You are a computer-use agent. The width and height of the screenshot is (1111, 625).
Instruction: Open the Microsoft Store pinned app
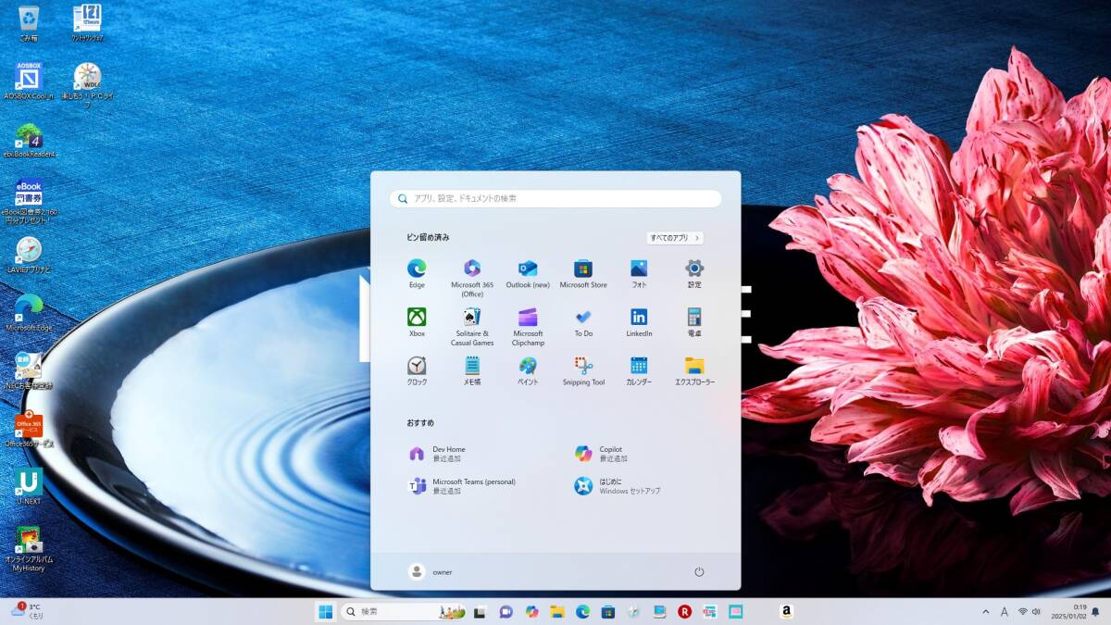coord(583,274)
